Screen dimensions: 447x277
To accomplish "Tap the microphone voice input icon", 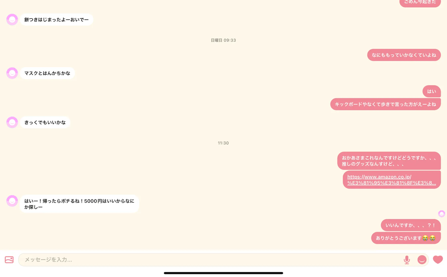I will [x=407, y=260].
